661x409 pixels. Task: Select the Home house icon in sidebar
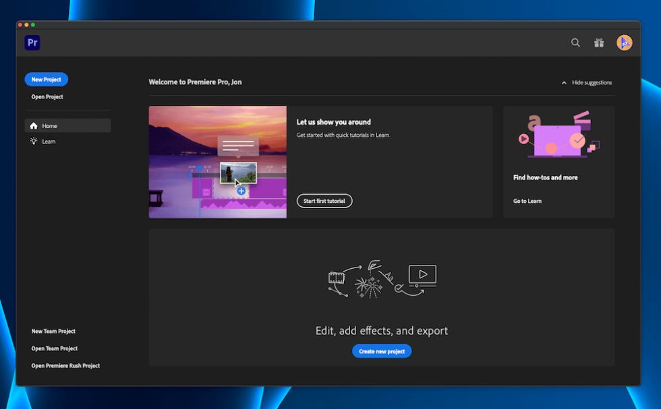coord(32,125)
